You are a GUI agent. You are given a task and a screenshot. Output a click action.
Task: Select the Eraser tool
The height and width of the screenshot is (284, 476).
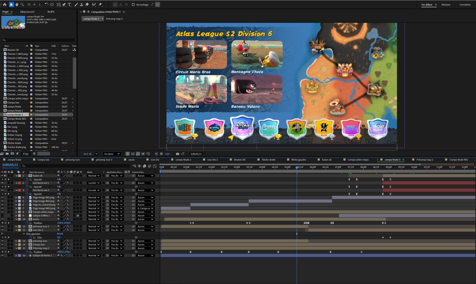(87, 4)
